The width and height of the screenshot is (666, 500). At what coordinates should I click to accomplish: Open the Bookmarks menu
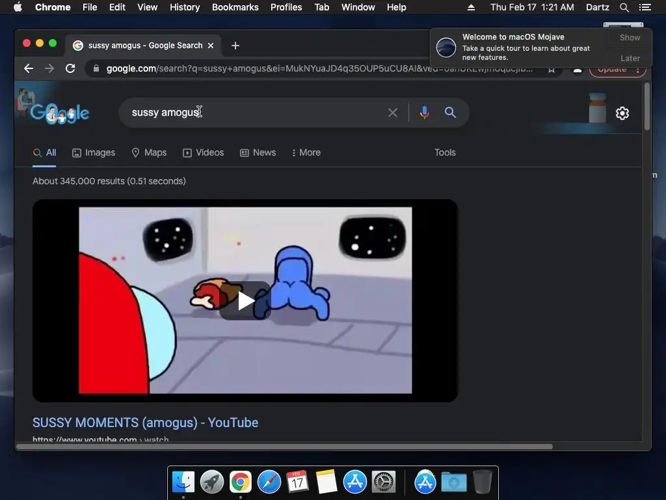[x=235, y=7]
